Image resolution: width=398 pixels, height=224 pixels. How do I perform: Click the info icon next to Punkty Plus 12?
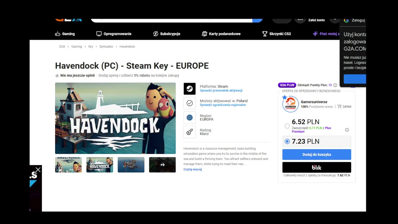click(x=335, y=85)
